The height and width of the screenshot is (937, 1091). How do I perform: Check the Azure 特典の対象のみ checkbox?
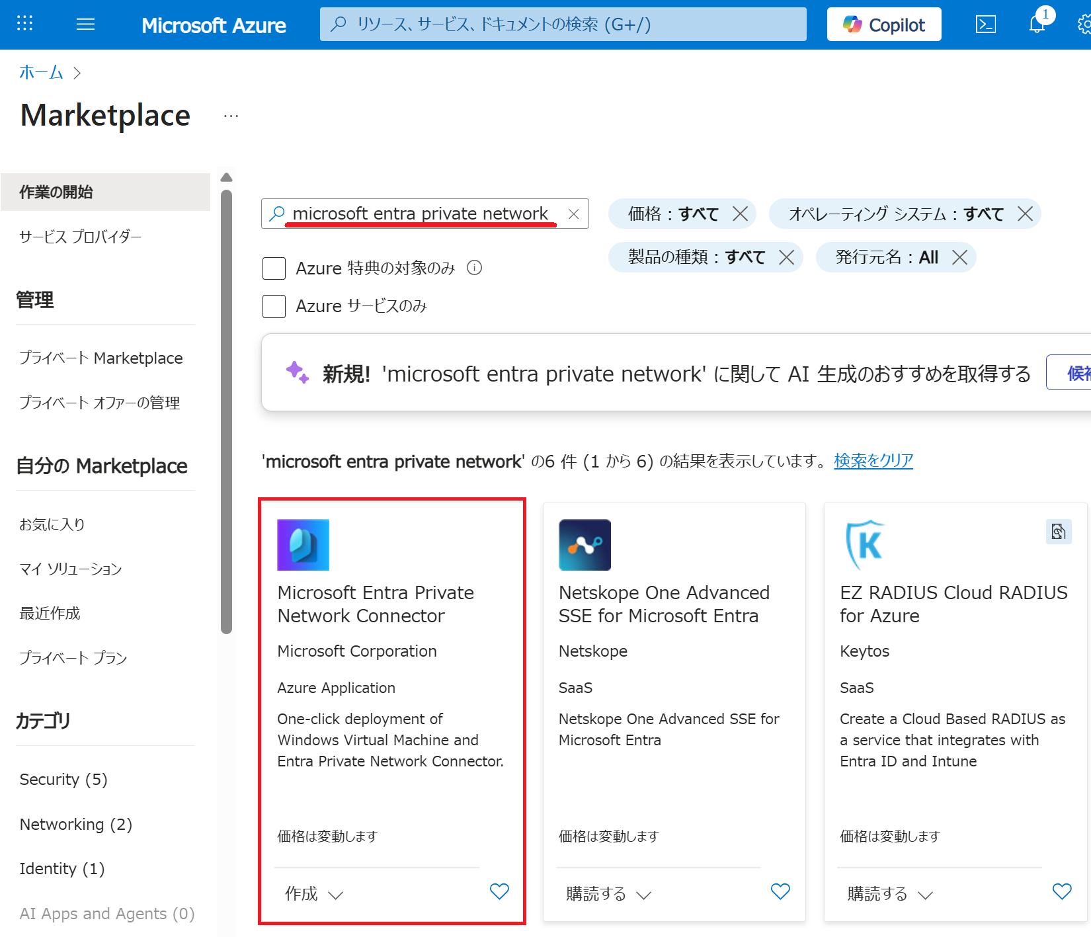(274, 268)
